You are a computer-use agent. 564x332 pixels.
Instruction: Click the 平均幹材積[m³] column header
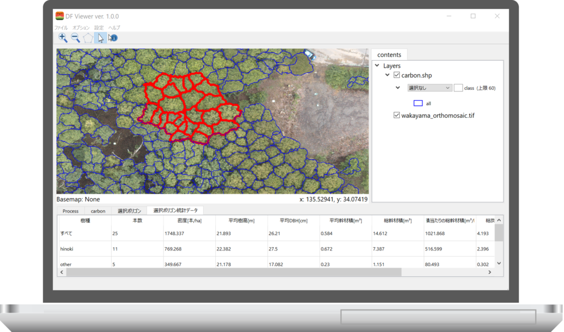coord(346,220)
